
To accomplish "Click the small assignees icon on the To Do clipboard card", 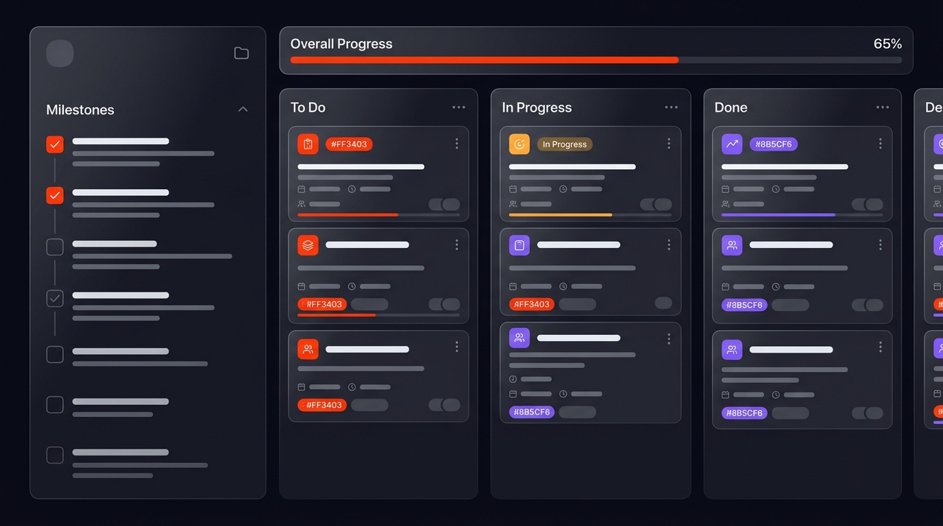I will click(x=302, y=204).
